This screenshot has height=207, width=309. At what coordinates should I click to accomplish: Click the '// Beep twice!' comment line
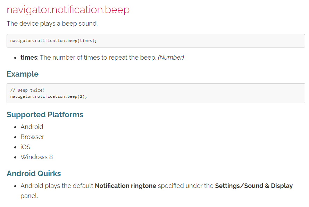pyautogui.click(x=27, y=90)
